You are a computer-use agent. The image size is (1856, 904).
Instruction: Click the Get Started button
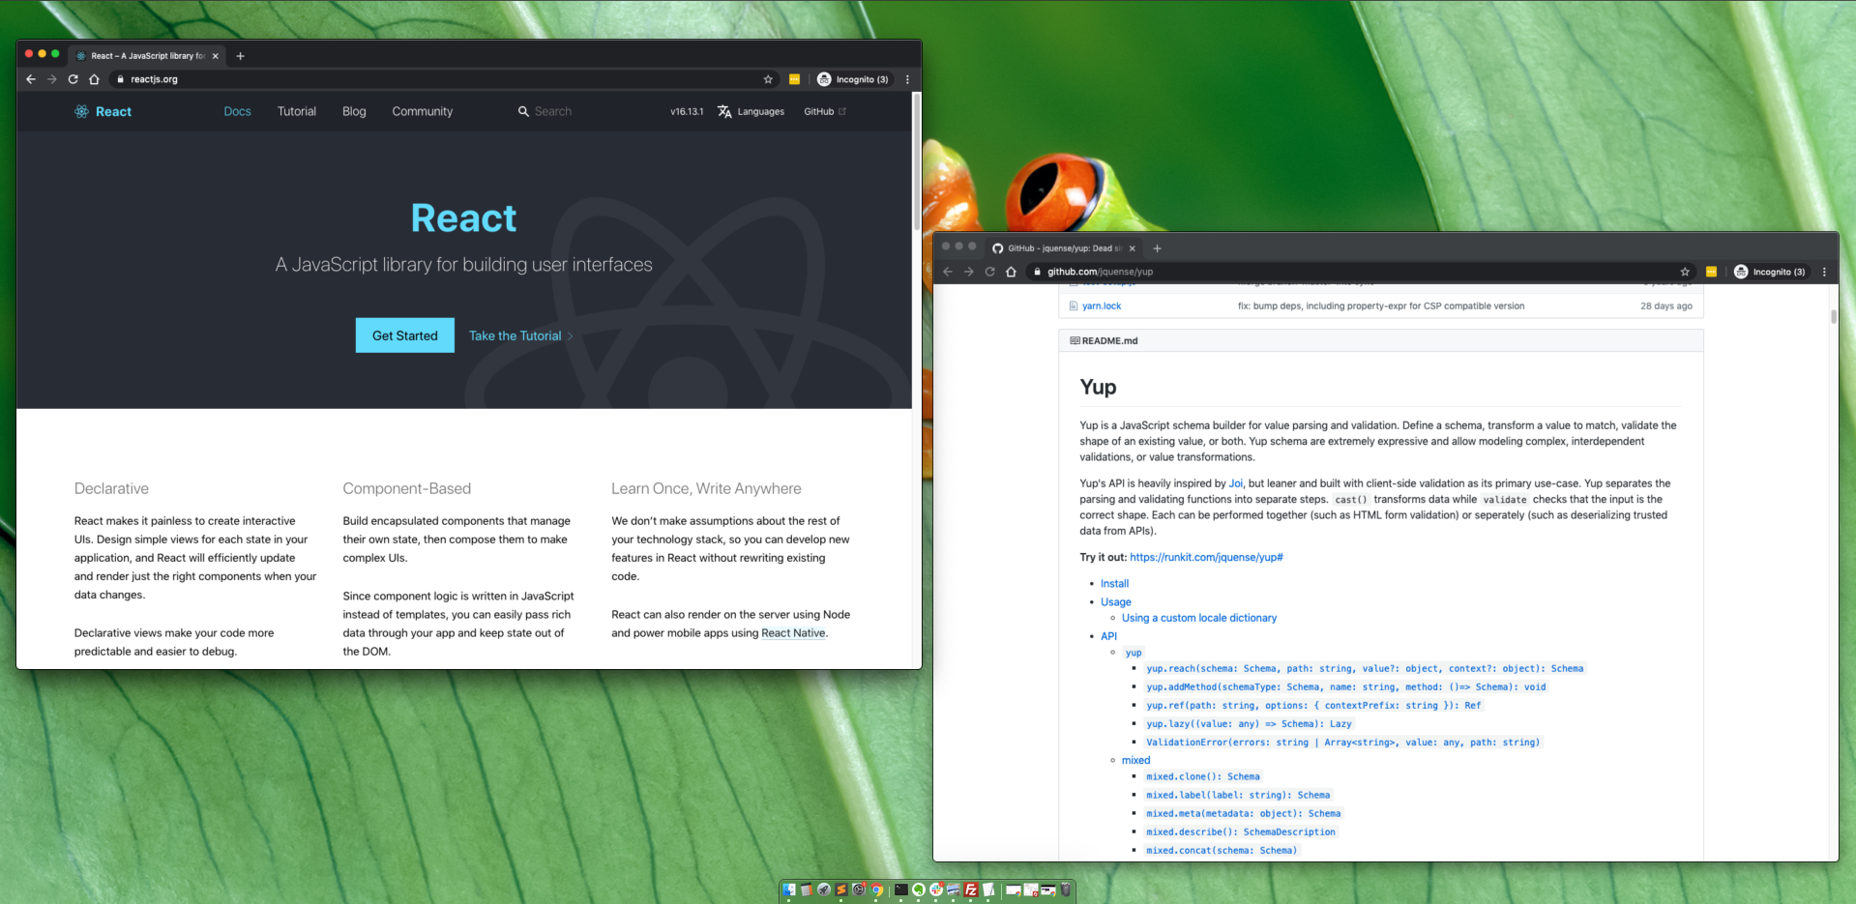pos(404,335)
